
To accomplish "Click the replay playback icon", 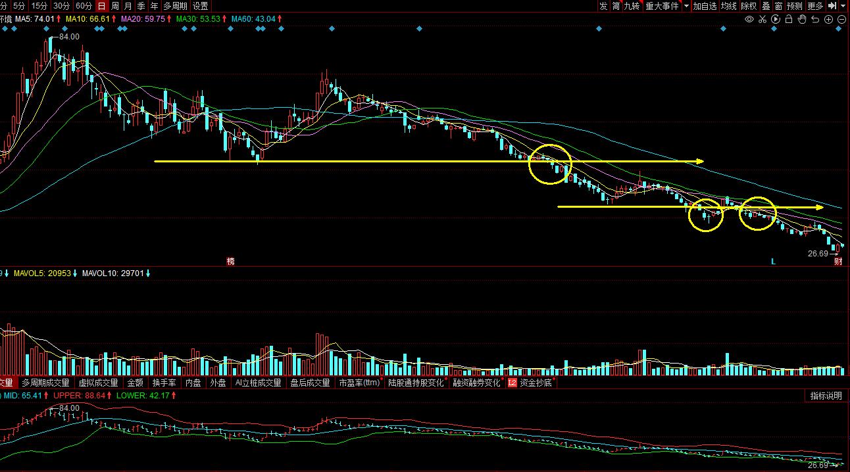I will (x=776, y=20).
